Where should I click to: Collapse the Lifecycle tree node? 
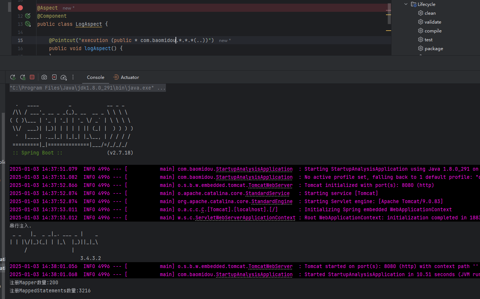click(x=406, y=4)
